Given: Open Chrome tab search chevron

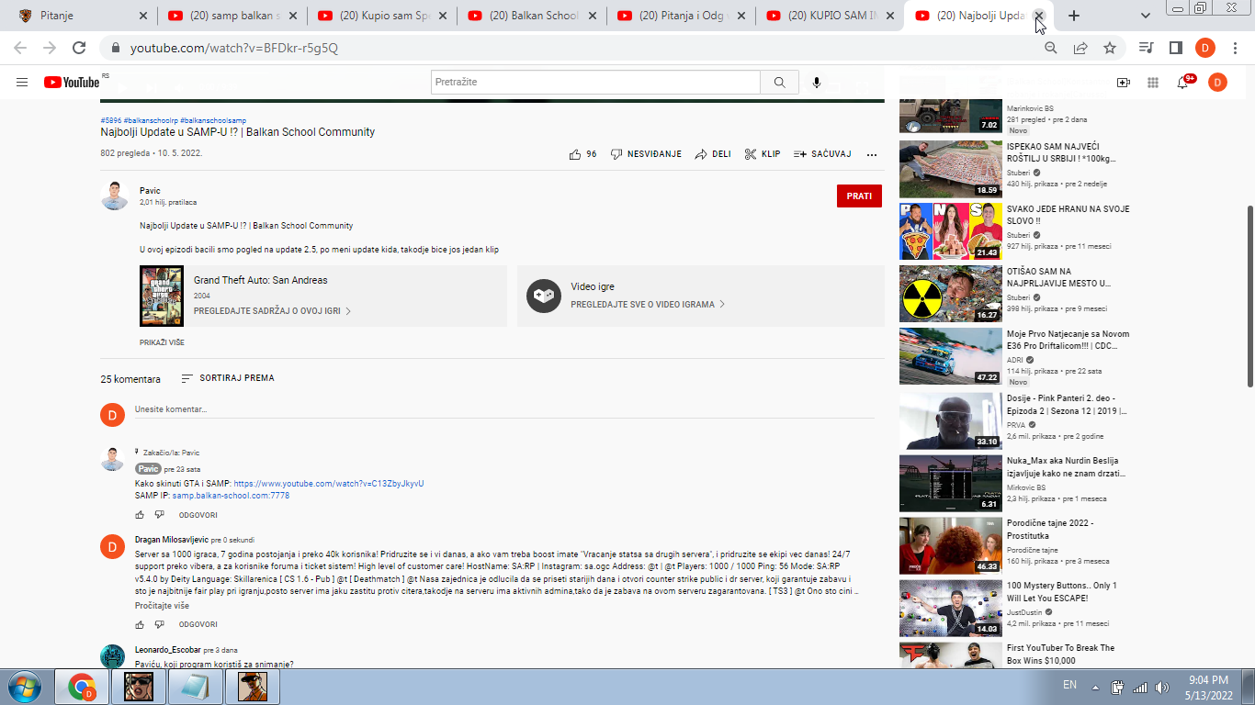Looking at the screenshot, I should point(1146,16).
